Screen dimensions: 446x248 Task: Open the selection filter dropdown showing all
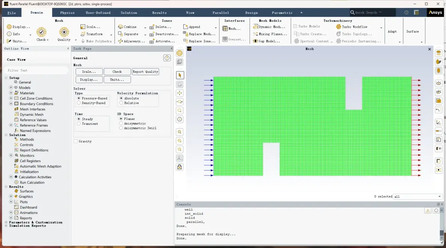pos(417,196)
